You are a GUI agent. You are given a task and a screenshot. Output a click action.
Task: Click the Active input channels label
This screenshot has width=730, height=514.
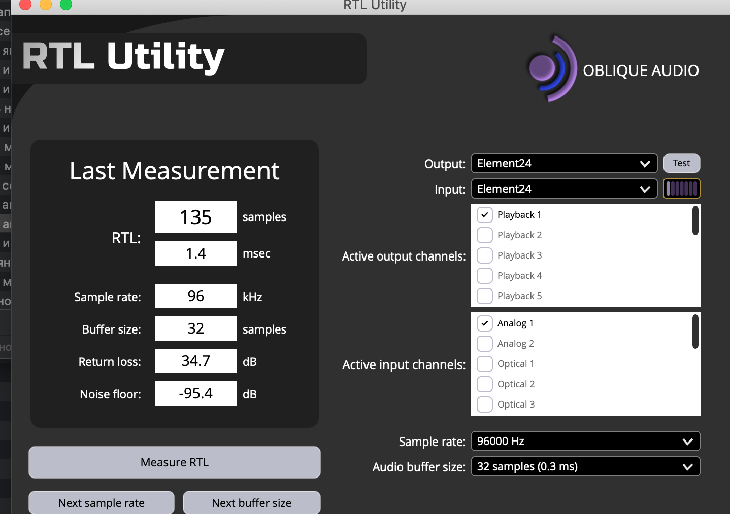click(x=404, y=365)
